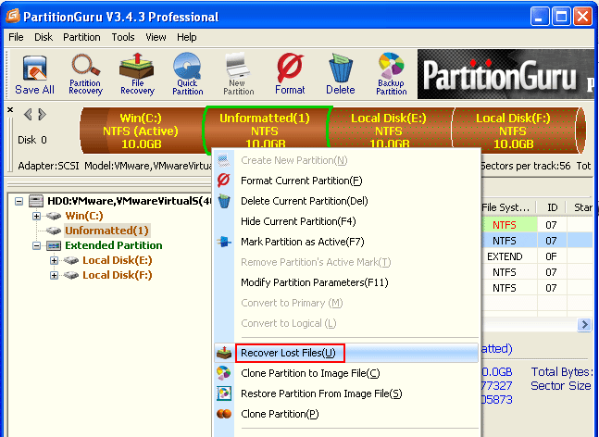Open the Help menu
The image size is (599, 437).
click(x=187, y=37)
